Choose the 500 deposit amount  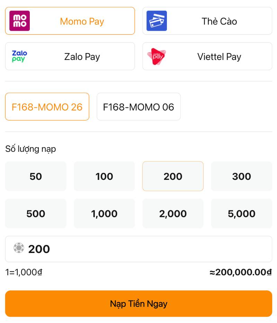click(x=36, y=213)
